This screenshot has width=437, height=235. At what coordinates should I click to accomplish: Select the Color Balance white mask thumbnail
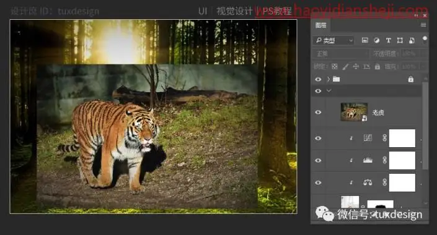[x=402, y=182]
